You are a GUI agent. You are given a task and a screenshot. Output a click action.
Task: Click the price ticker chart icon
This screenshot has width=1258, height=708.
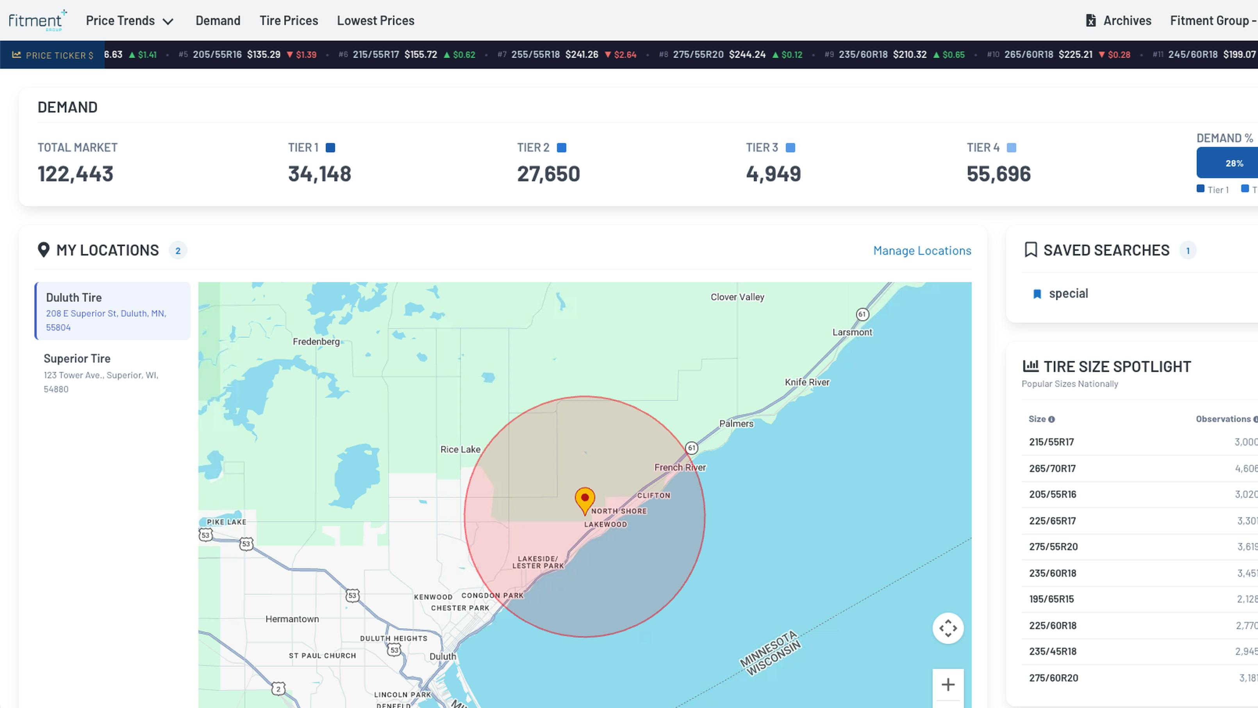tap(17, 55)
